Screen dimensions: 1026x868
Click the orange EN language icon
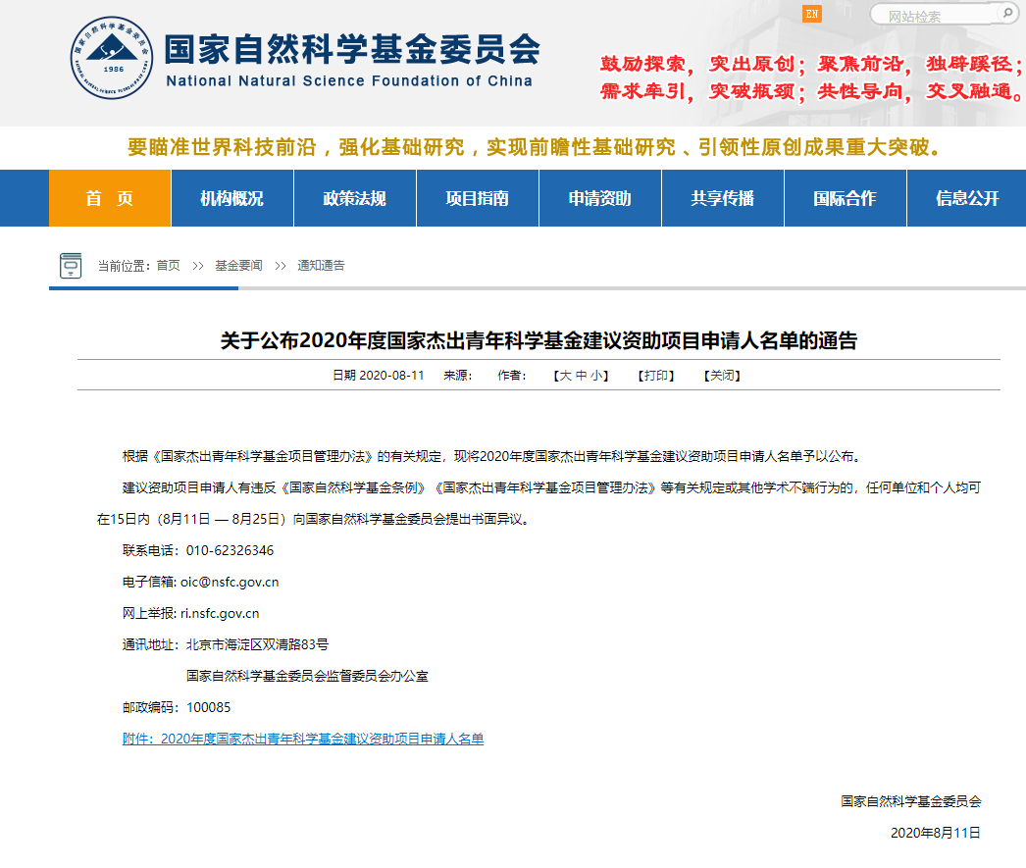tap(810, 14)
